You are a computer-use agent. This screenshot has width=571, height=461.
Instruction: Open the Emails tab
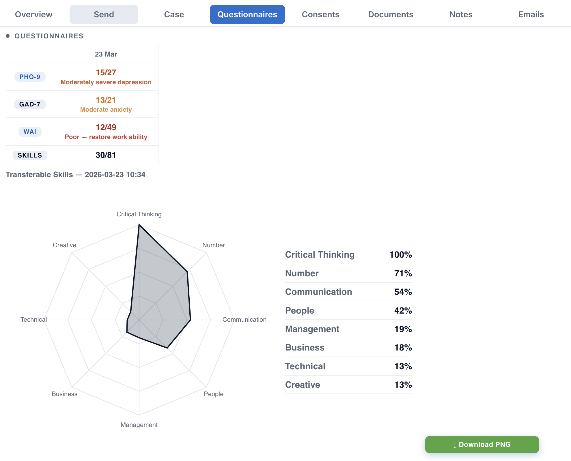531,14
